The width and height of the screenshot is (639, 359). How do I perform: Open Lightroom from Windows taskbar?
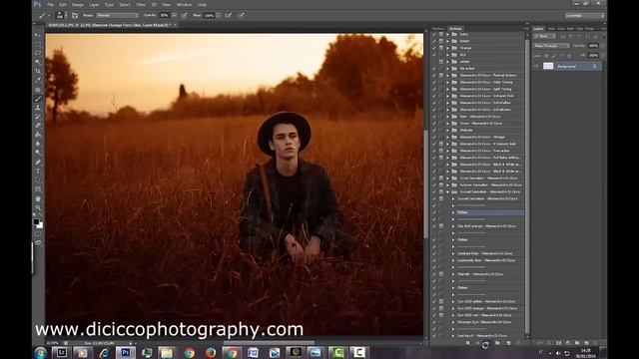62,352
